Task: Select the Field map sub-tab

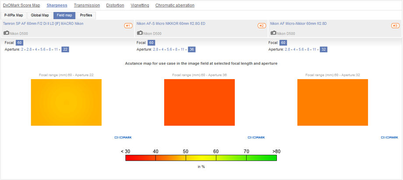Action: [64, 15]
